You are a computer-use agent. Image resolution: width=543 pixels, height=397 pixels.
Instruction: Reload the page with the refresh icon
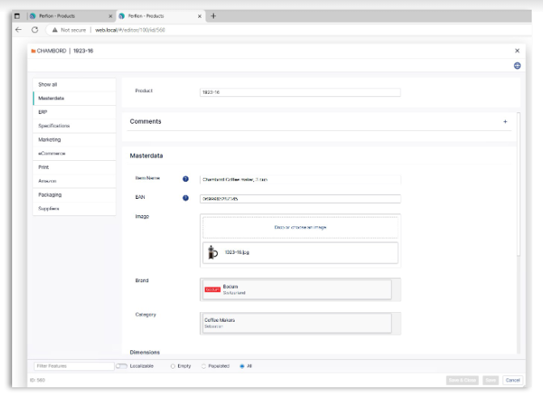35,30
